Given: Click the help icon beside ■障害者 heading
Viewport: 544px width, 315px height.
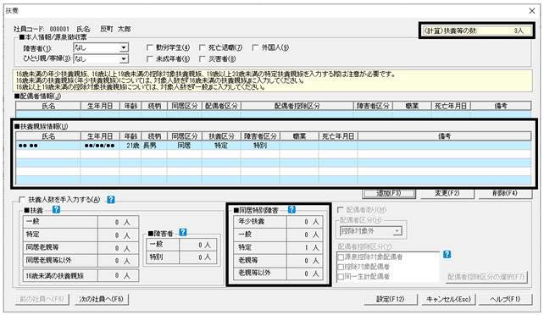Looking at the screenshot, I should 183,232.
